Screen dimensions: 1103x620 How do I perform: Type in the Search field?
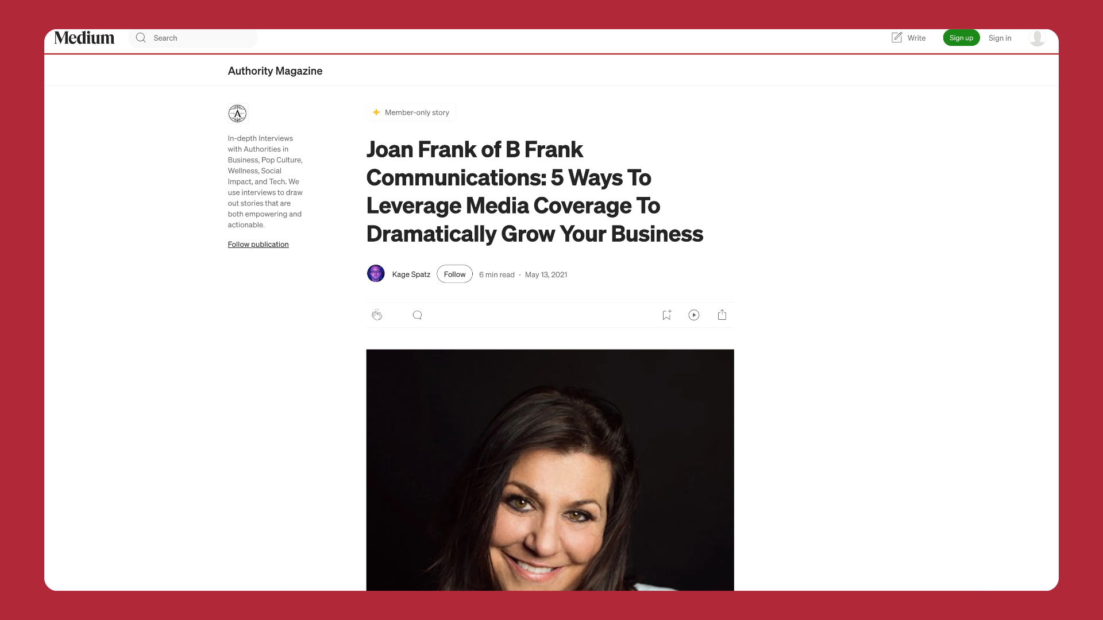[201, 38]
